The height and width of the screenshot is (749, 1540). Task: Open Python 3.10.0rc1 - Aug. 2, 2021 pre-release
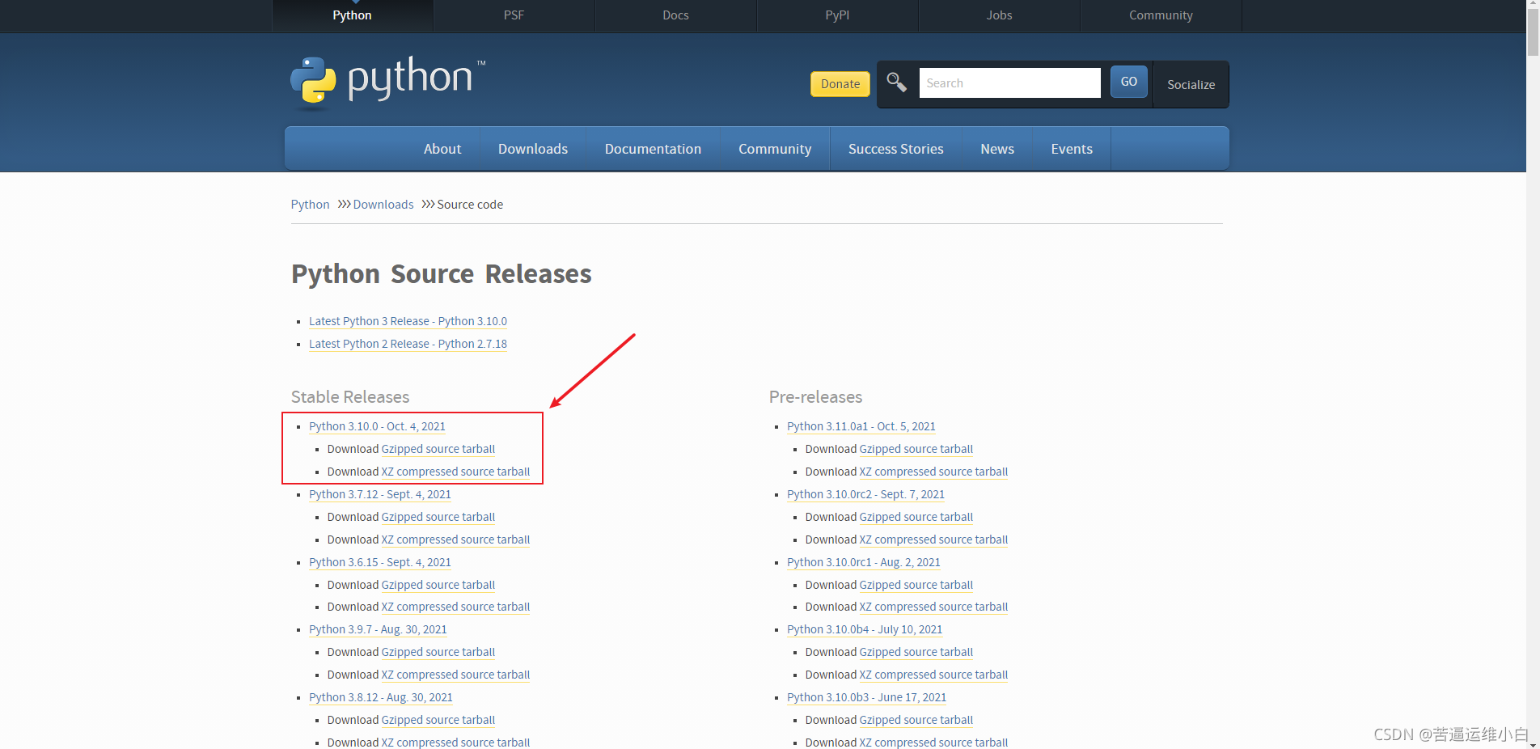tap(864, 562)
